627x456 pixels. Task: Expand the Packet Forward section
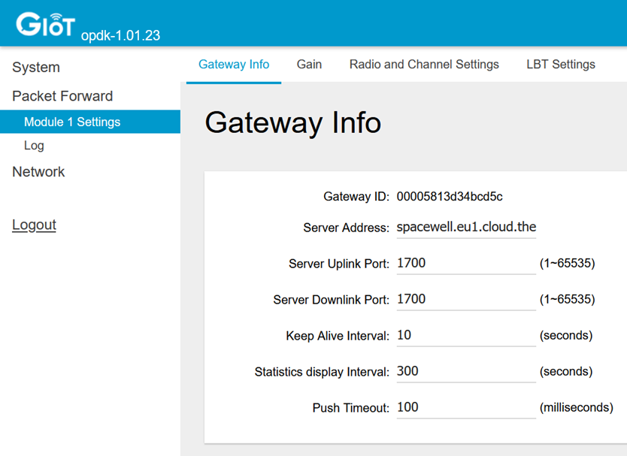[62, 96]
